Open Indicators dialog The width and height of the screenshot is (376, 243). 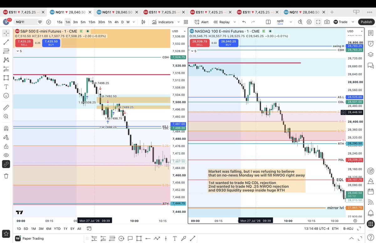pyautogui.click(x=163, y=22)
